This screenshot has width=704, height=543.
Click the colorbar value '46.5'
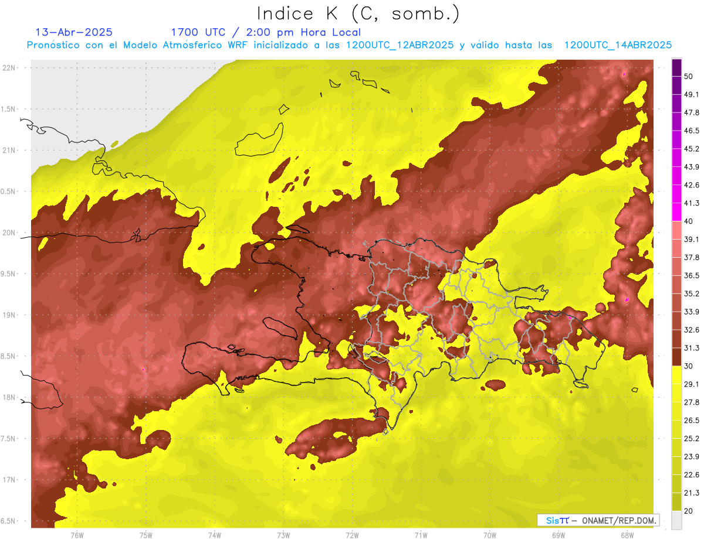691,131
